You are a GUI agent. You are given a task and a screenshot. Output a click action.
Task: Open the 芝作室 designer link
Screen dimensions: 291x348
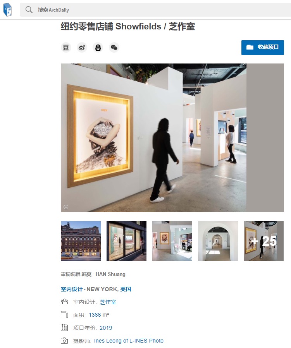point(108,302)
